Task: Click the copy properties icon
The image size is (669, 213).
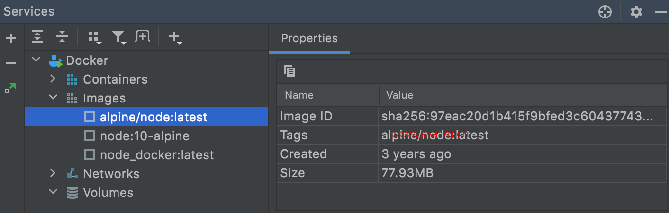Action: point(289,71)
